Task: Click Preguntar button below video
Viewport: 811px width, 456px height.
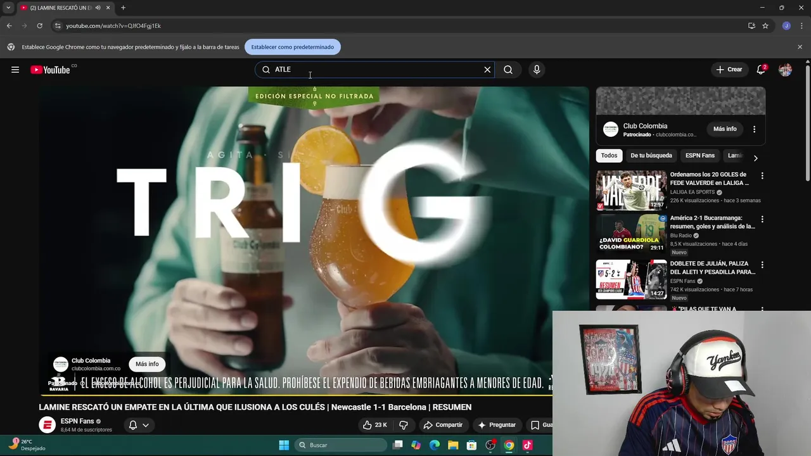Action: coord(497,425)
